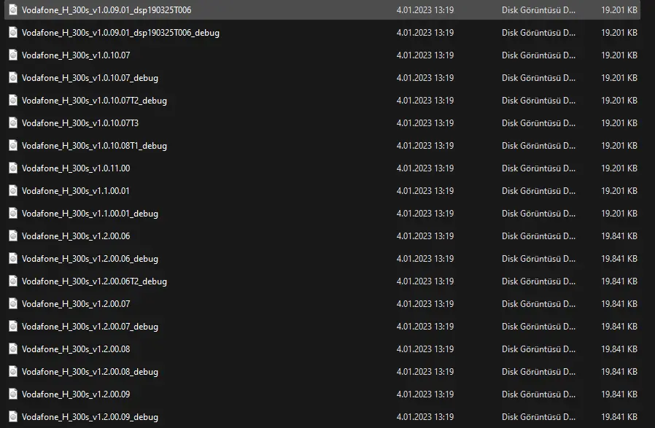Click size 19.201 KB of v1.1.00.01_debug
This screenshot has width=655, height=428.
pos(619,214)
